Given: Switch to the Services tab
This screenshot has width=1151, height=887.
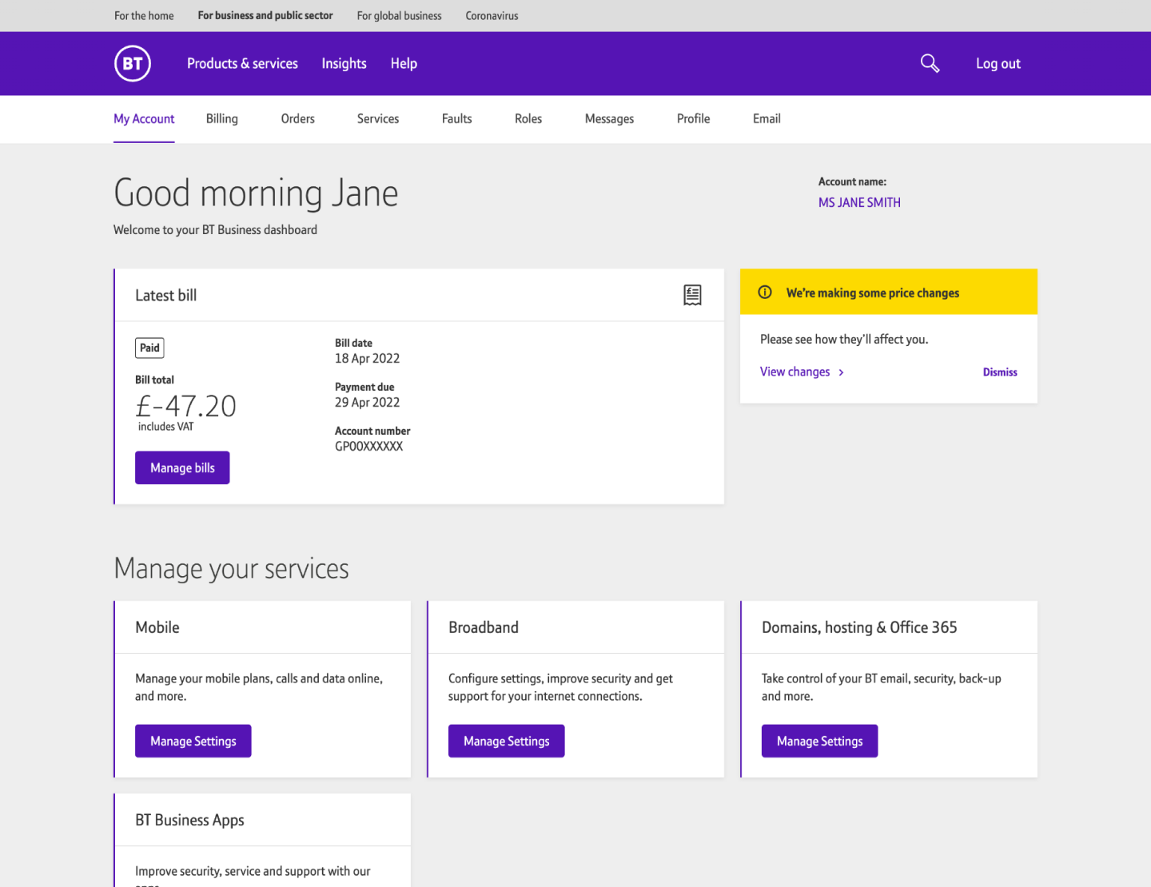Looking at the screenshot, I should click(x=377, y=119).
